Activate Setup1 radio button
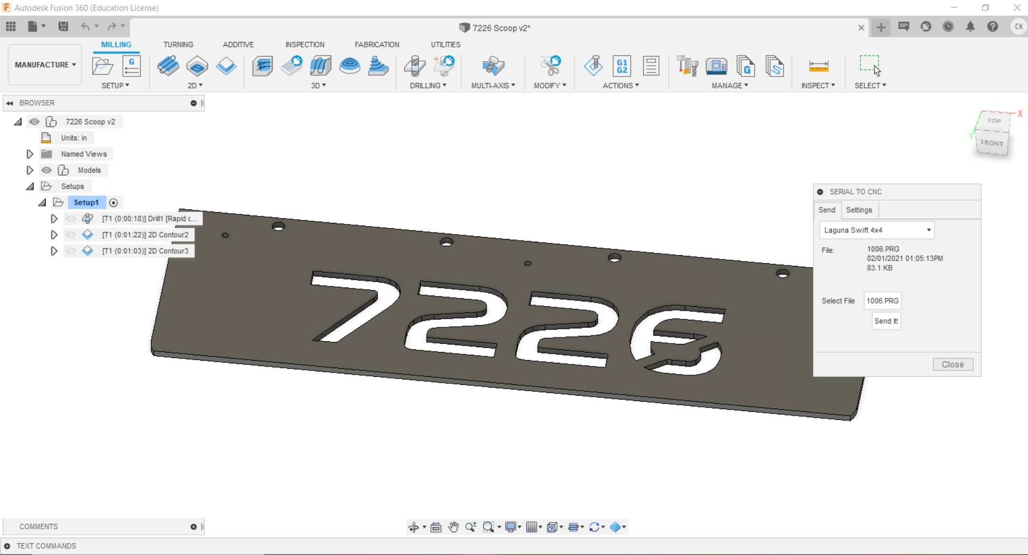 [114, 202]
